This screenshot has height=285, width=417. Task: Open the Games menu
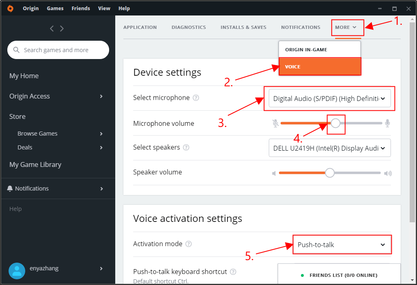coord(55,9)
